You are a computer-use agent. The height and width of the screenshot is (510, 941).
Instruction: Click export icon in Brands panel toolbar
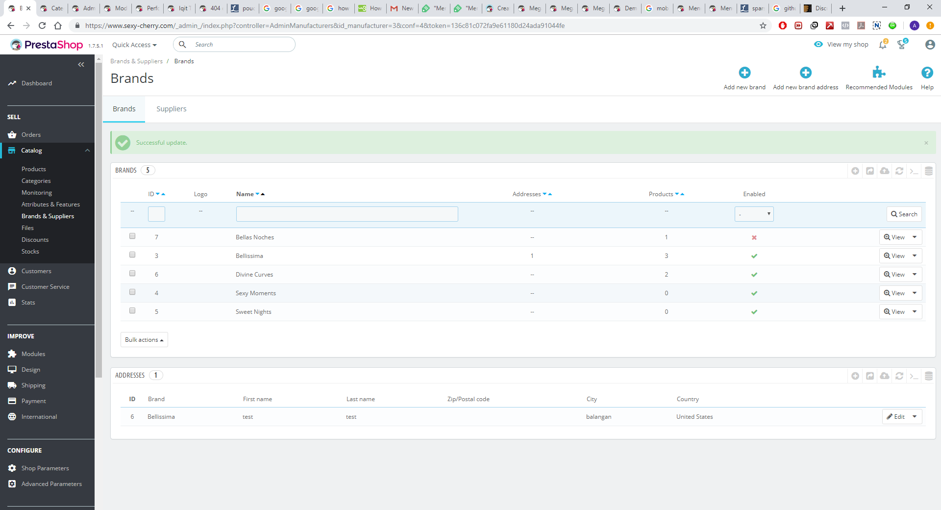pyautogui.click(x=870, y=171)
